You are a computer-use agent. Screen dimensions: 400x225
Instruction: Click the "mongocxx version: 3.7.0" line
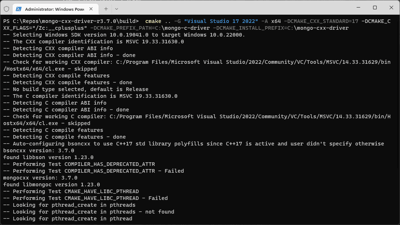pos(40,178)
